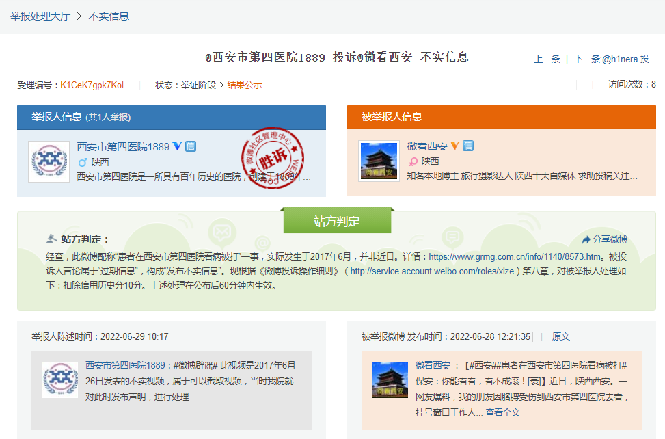Screen dimensions: 665x439
Task: Click 微看西安 orange V verification badge
Action: [454, 146]
